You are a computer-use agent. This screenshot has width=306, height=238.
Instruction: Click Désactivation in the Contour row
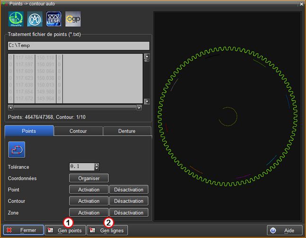pyautogui.click(x=129, y=201)
